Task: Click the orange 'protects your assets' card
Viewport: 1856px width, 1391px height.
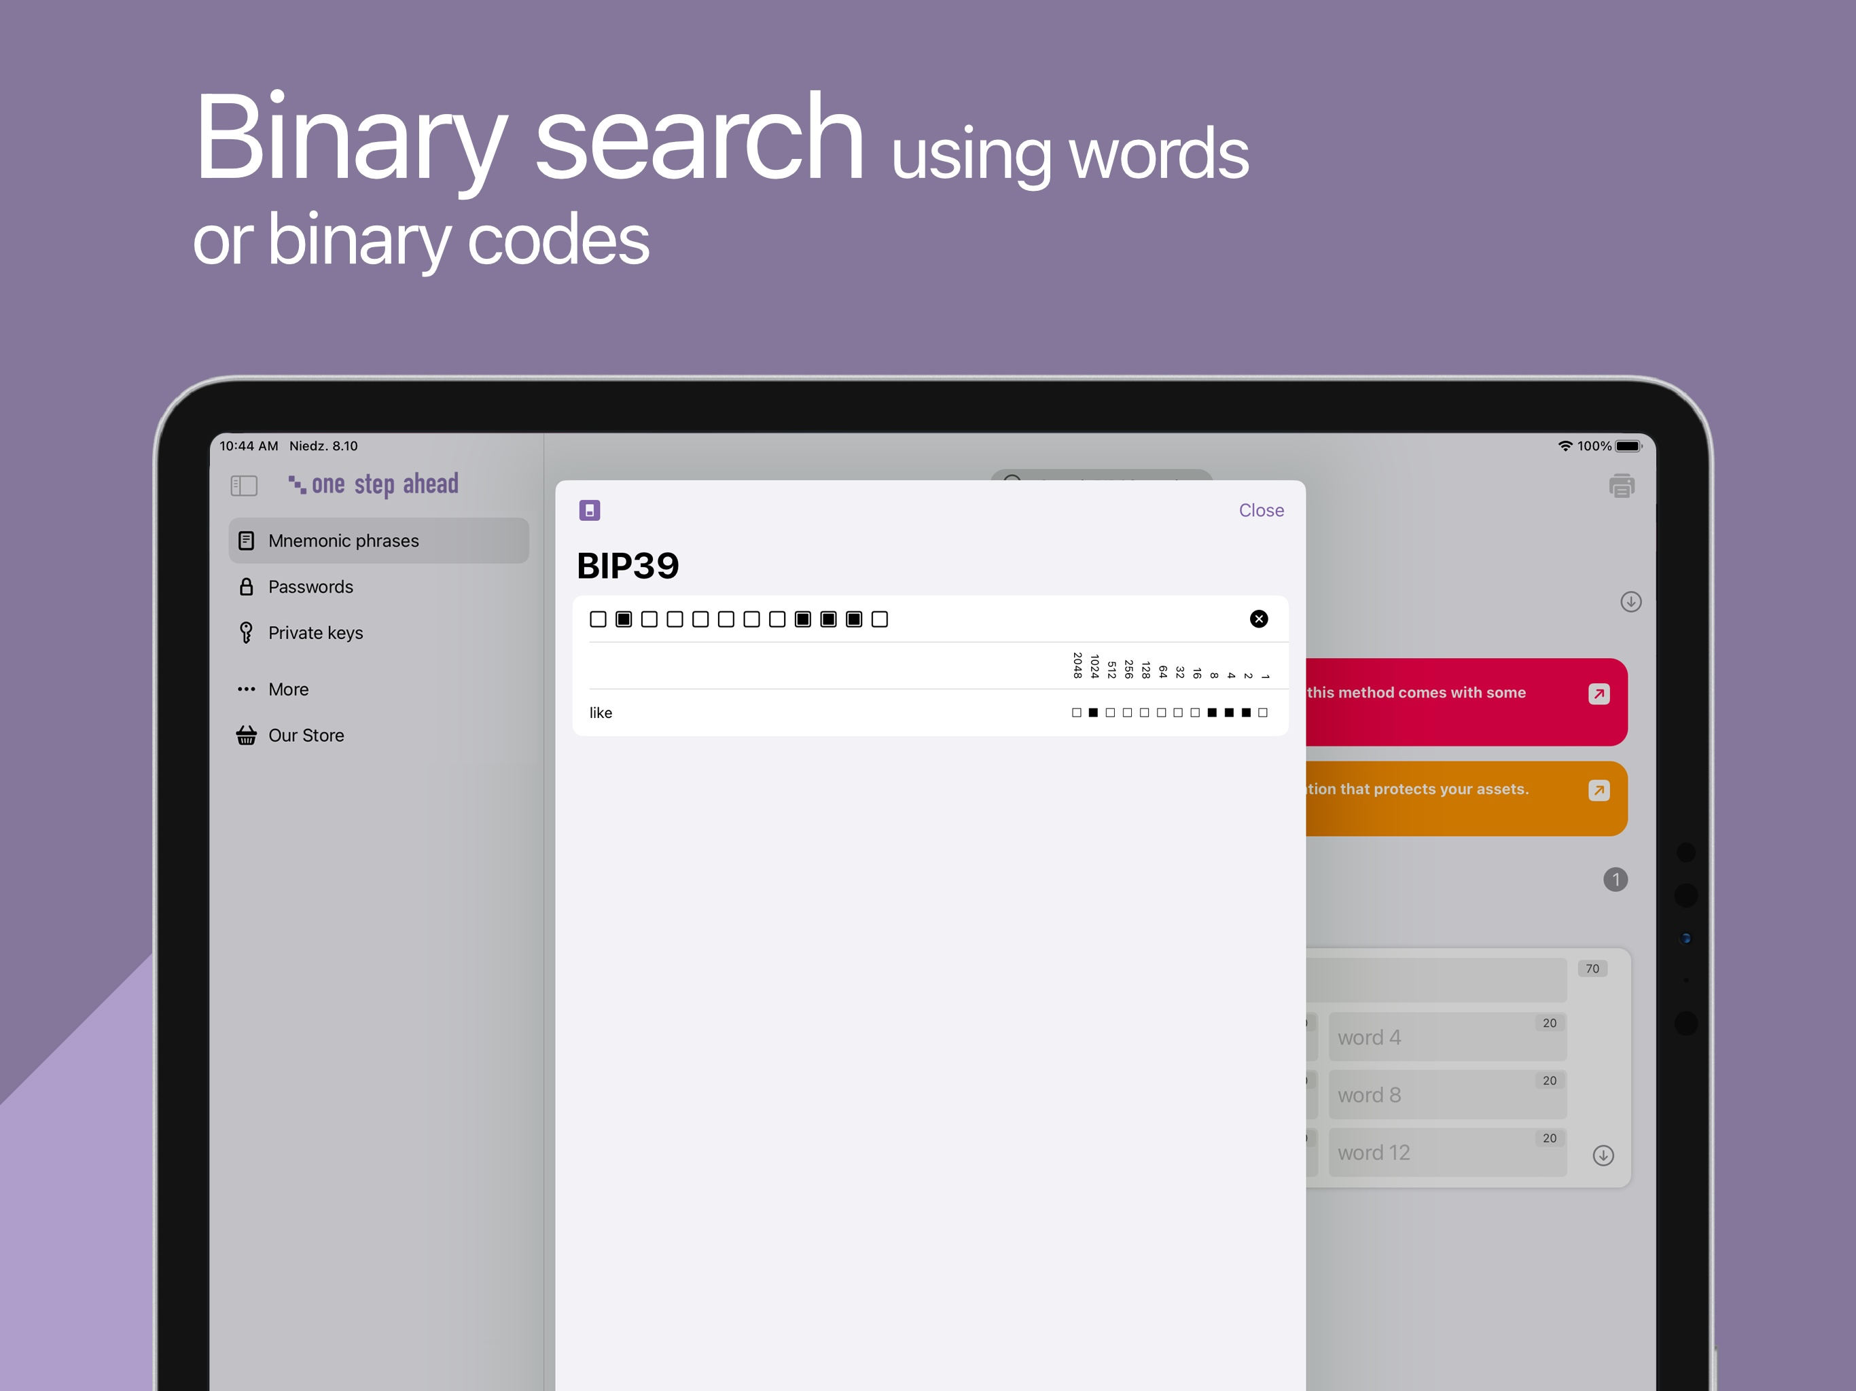Action: coord(1467,799)
